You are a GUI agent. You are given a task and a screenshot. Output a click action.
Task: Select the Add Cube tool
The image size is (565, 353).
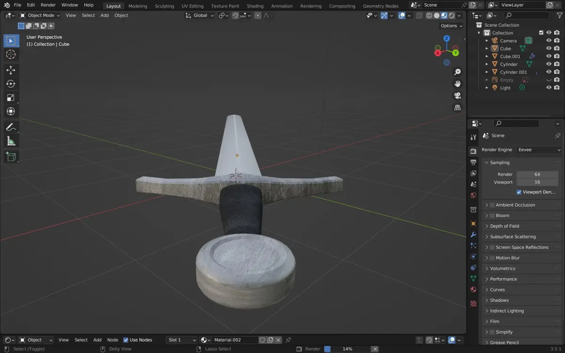coord(11,156)
